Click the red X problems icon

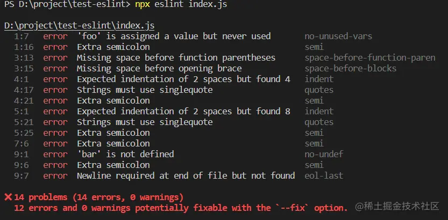(x=8, y=197)
